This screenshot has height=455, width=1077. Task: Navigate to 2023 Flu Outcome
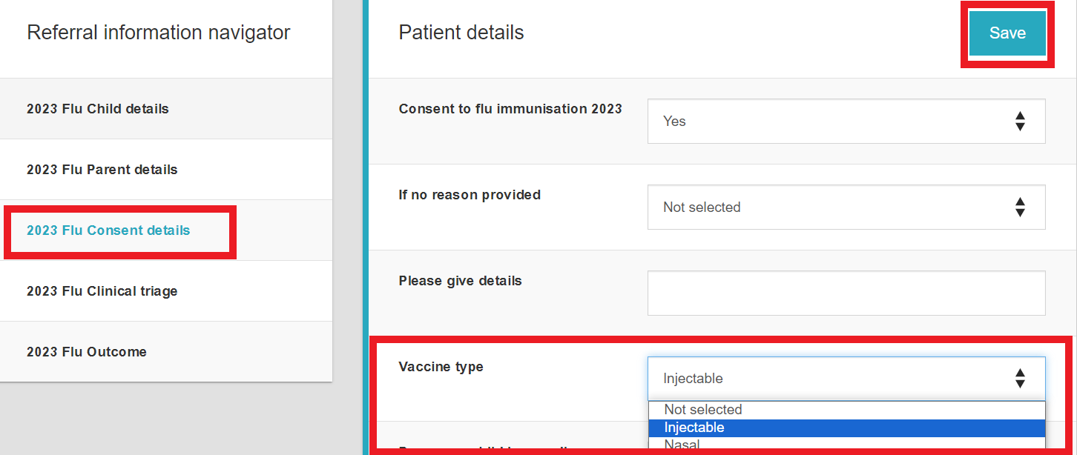click(87, 352)
